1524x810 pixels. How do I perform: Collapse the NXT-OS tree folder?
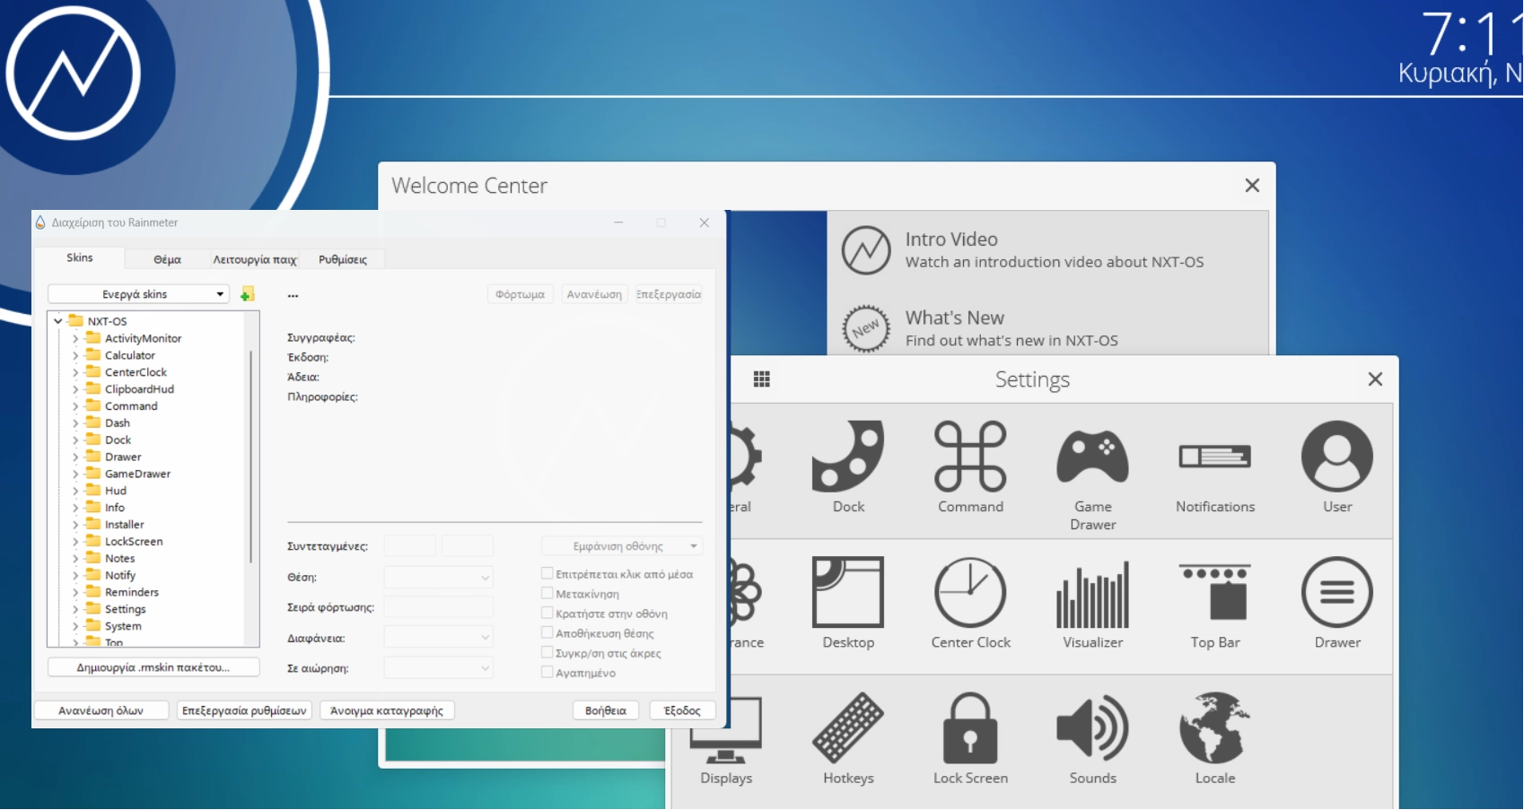pyautogui.click(x=58, y=321)
